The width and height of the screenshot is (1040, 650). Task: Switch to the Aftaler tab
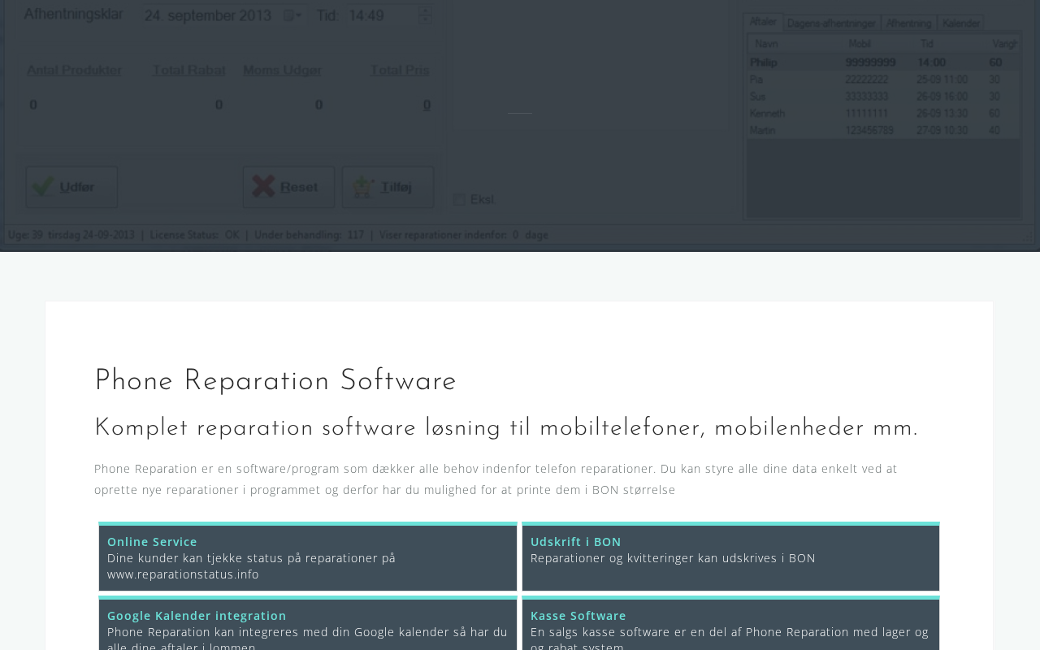point(763,22)
